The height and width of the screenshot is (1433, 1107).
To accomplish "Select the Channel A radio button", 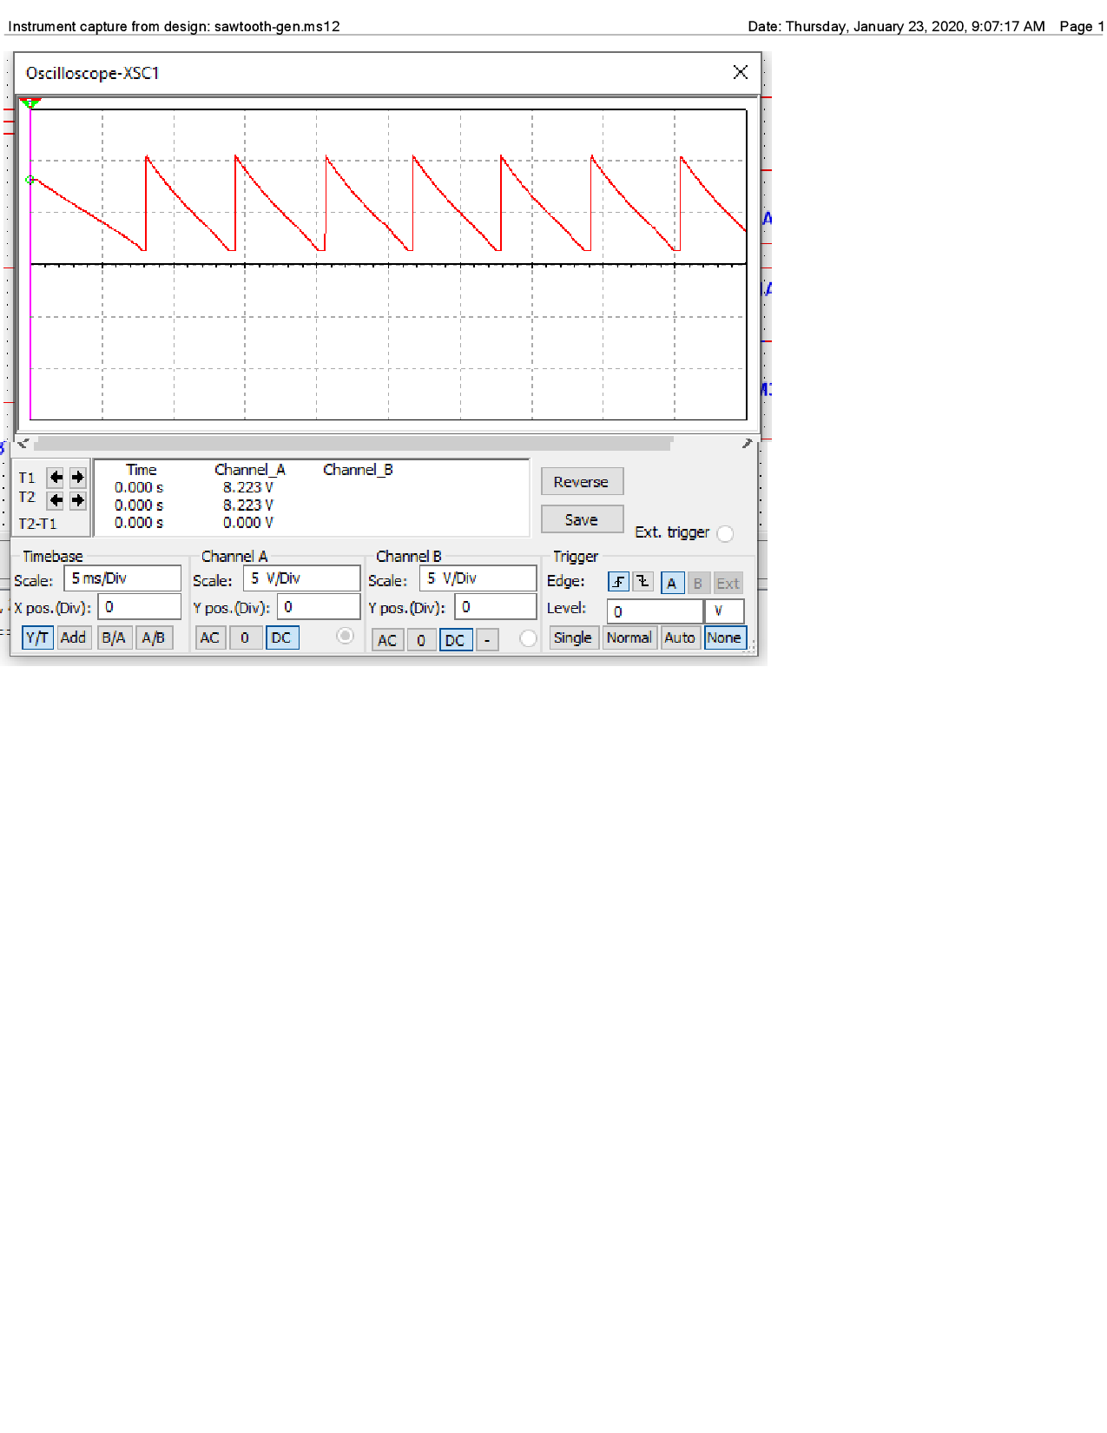I will click(x=345, y=637).
